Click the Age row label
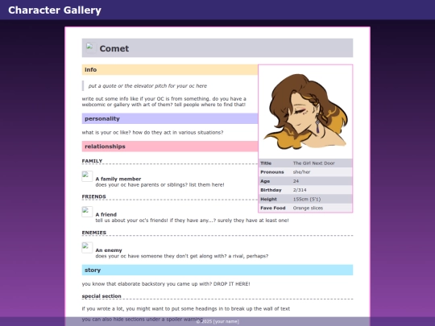 click(265, 181)
